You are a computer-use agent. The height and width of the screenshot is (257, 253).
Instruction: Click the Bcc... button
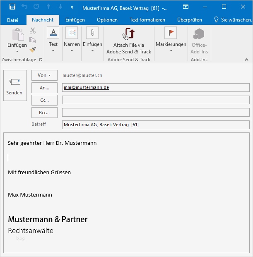click(x=44, y=113)
